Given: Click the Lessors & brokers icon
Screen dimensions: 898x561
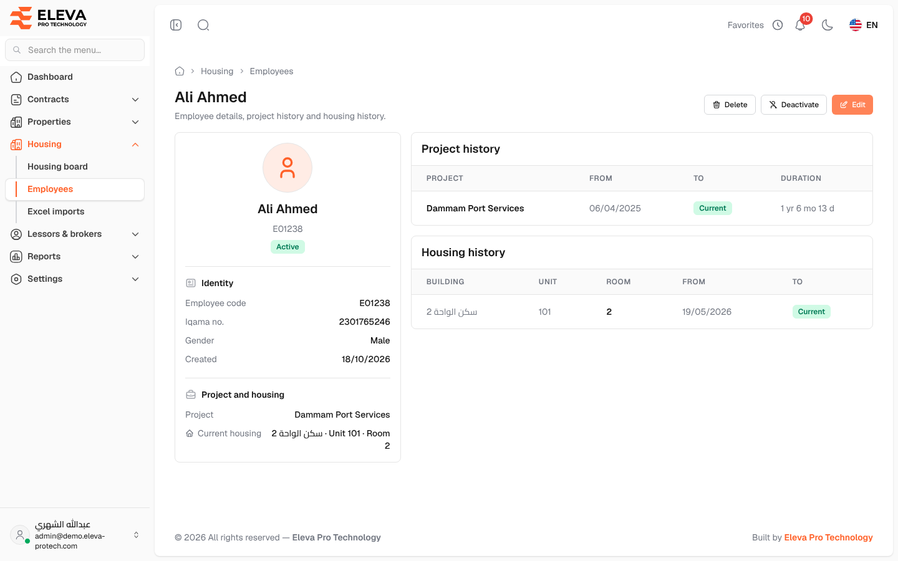Looking at the screenshot, I should coord(16,234).
